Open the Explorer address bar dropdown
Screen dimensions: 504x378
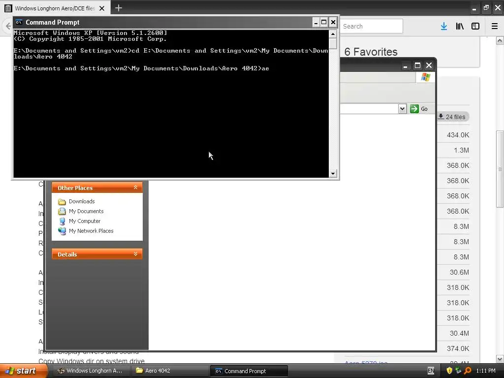click(x=402, y=109)
